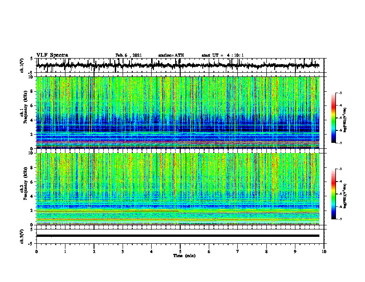
Task: Click time axis tick label "6"
Action: pos(209,252)
